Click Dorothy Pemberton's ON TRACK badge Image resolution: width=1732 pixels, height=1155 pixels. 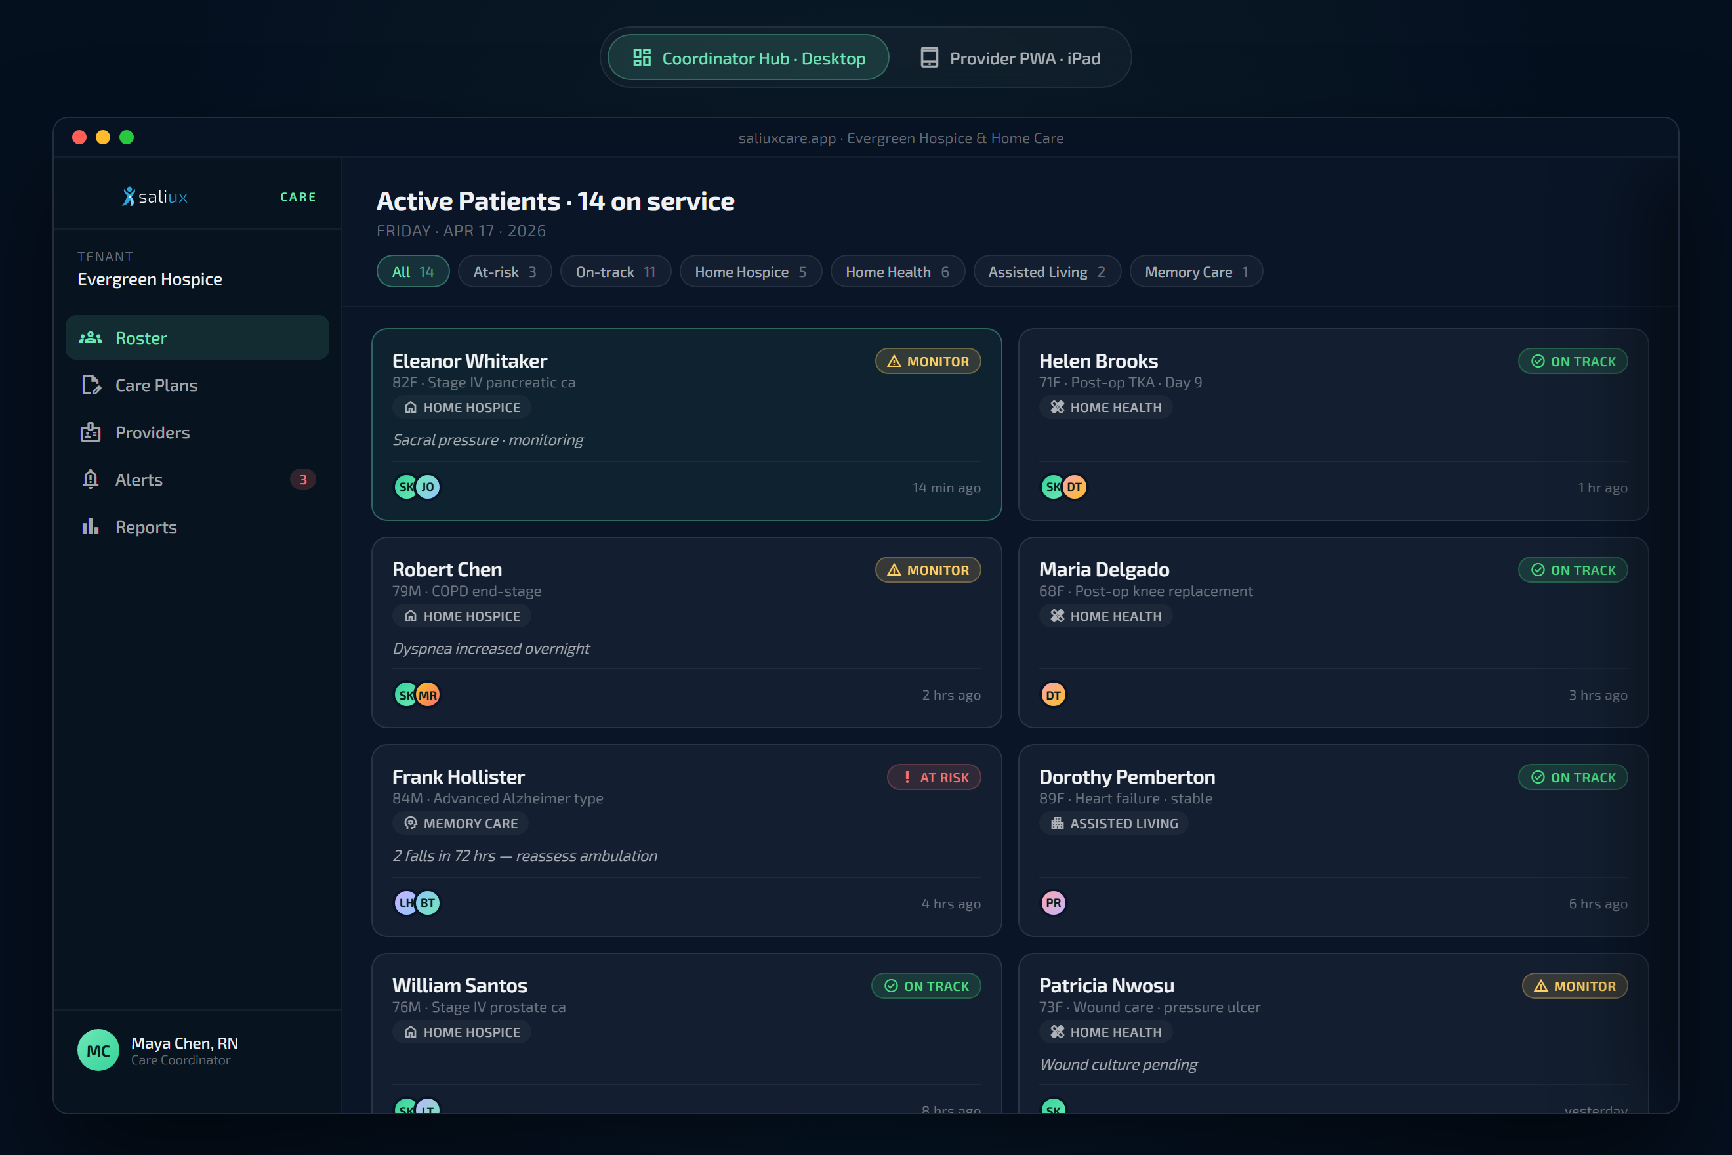(1573, 777)
